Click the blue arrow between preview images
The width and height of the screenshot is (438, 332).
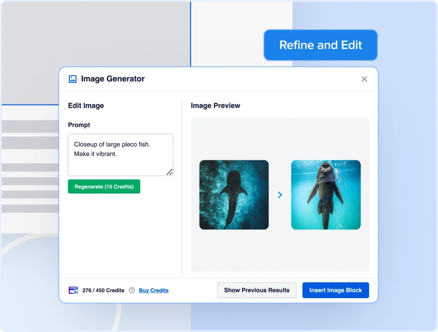pos(280,195)
